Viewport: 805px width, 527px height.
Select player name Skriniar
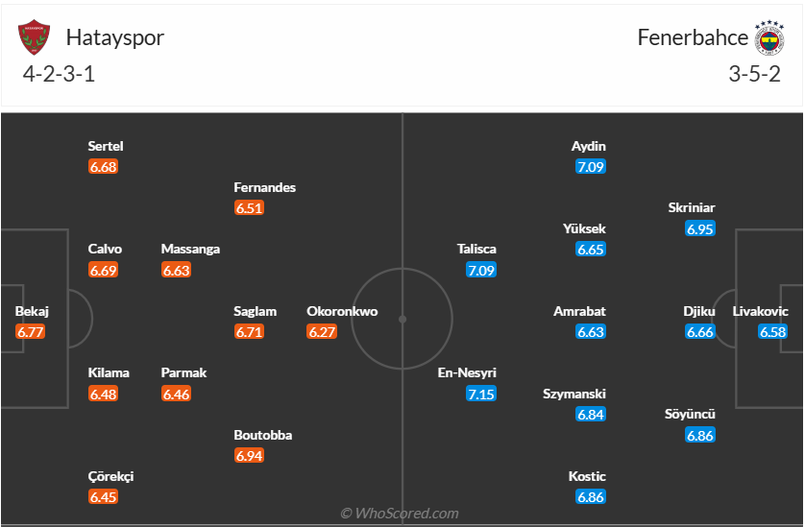point(692,207)
